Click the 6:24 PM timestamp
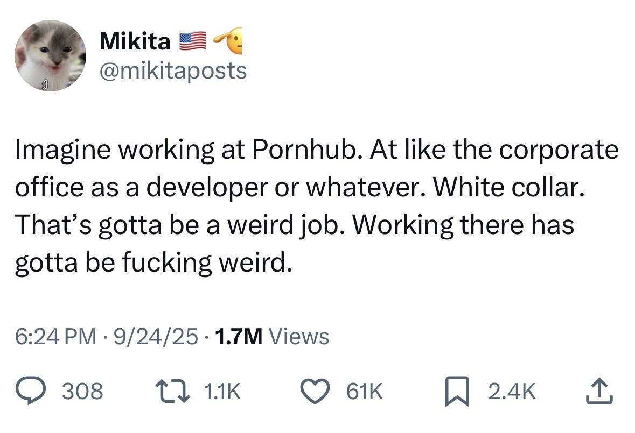 (x=57, y=336)
